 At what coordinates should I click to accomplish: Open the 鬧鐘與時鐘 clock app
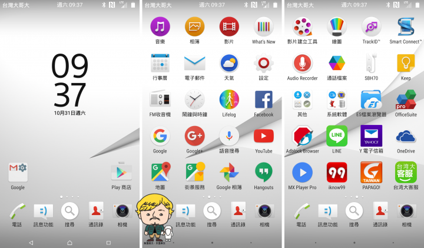pyautogui.click(x=194, y=100)
